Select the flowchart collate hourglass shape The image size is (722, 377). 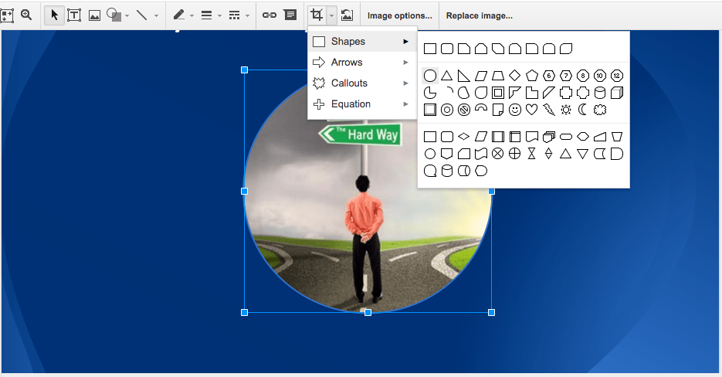[x=532, y=154]
